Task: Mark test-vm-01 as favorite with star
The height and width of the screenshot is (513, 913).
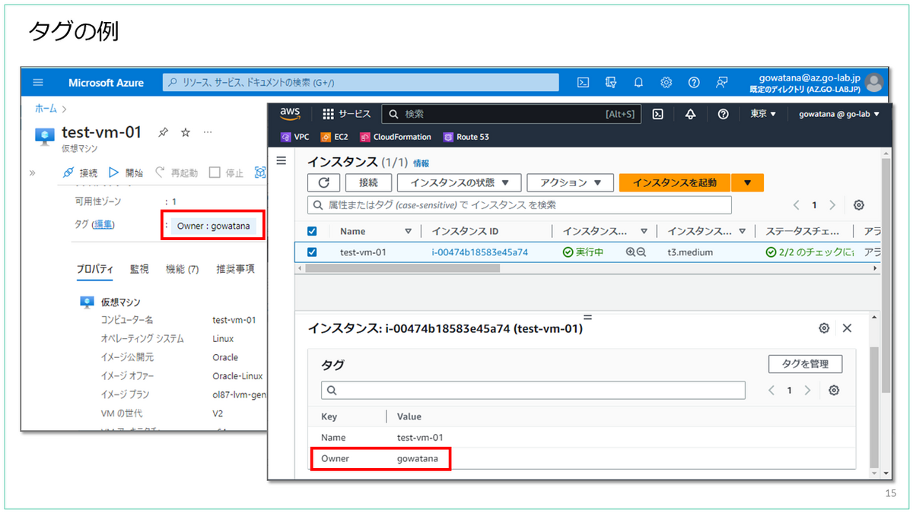Action: [x=185, y=132]
